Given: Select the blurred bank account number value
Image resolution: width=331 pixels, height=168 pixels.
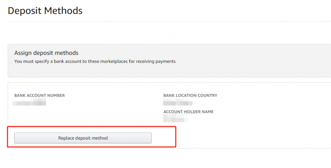Looking at the screenshot, I should coord(29,103).
